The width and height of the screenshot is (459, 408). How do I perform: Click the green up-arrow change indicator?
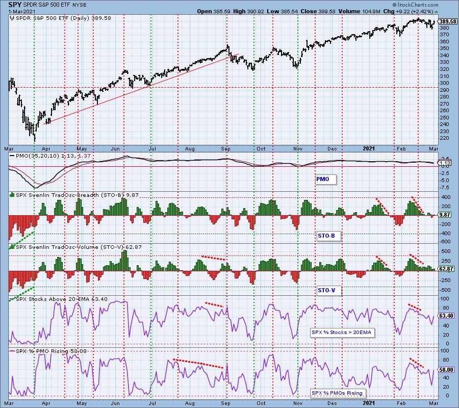(x=436, y=12)
